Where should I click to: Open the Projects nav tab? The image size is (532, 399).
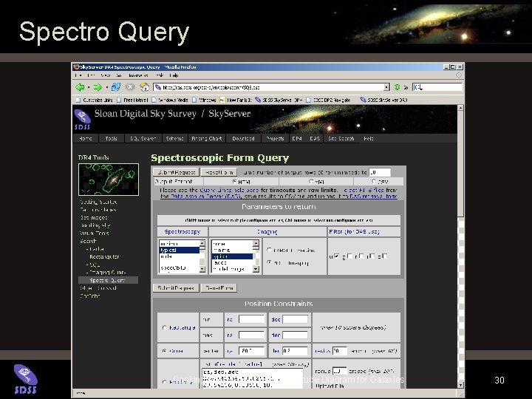click(x=275, y=138)
